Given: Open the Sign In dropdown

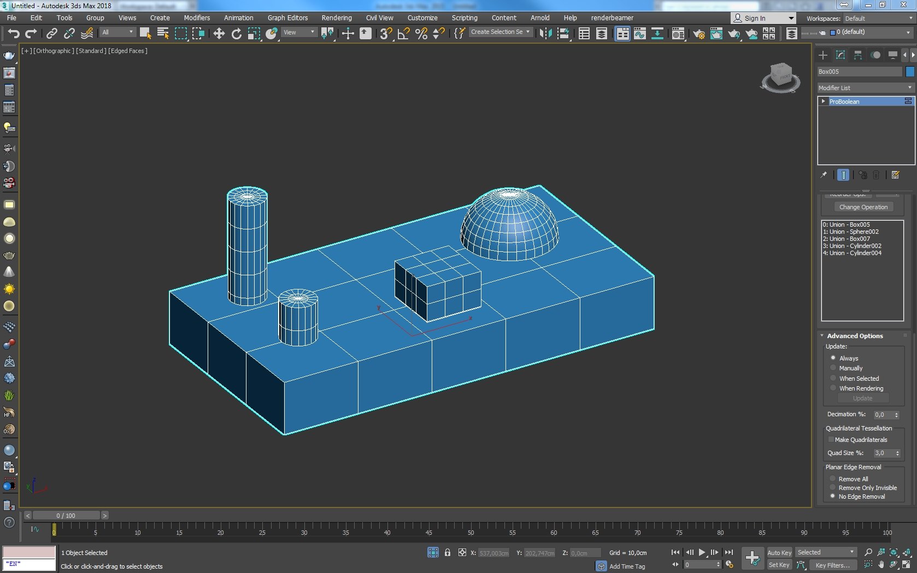Looking at the screenshot, I should pos(763,18).
